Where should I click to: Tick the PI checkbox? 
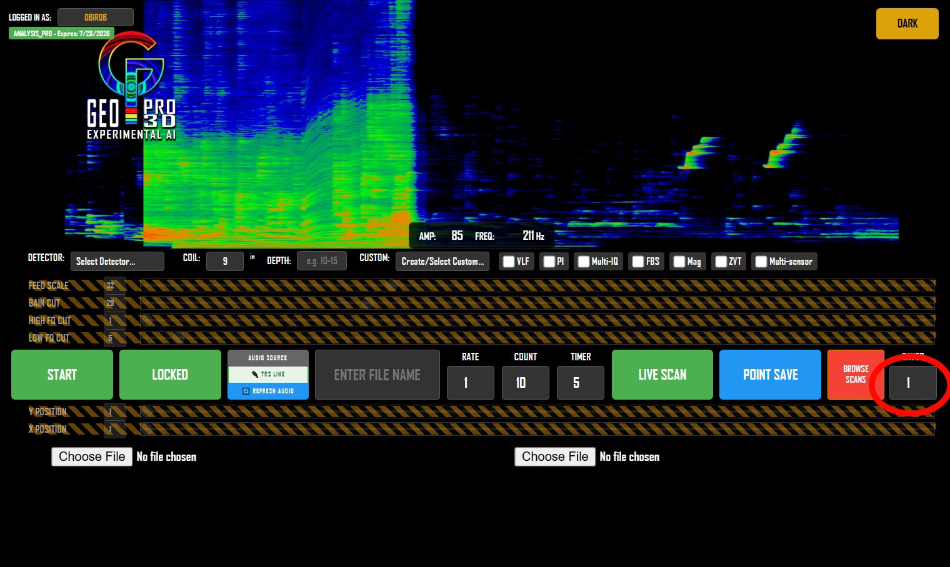point(549,262)
